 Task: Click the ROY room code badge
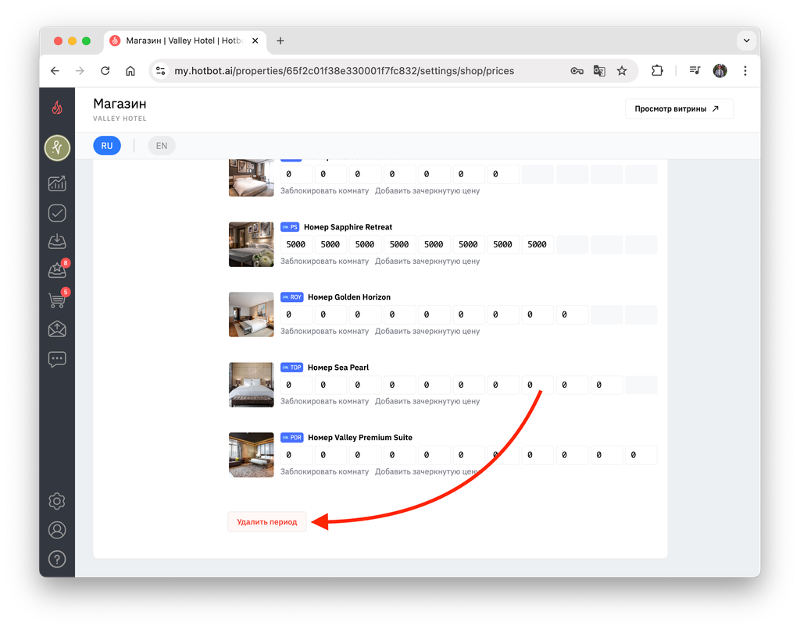click(x=292, y=297)
